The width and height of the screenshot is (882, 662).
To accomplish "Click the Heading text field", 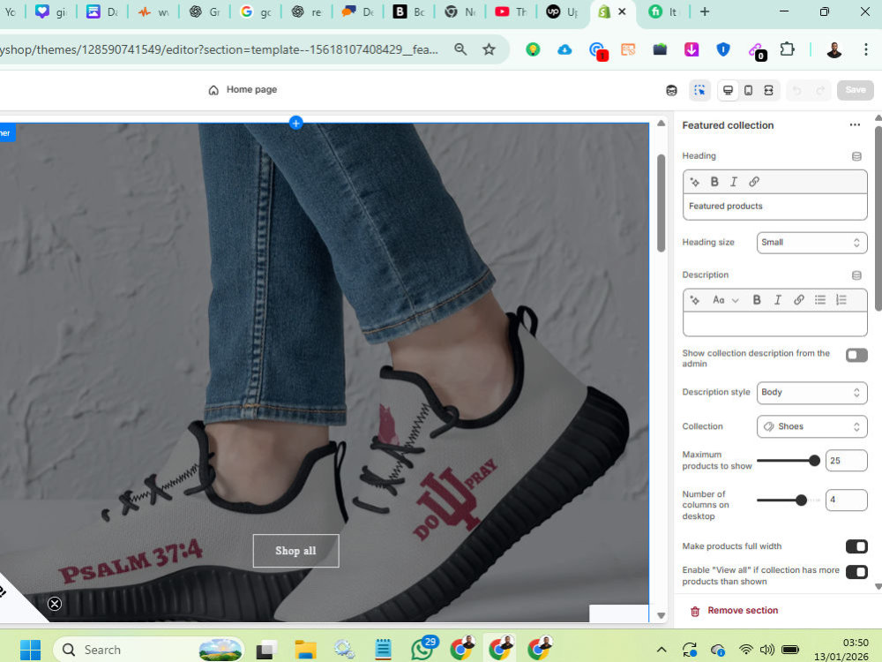I will tap(774, 207).
